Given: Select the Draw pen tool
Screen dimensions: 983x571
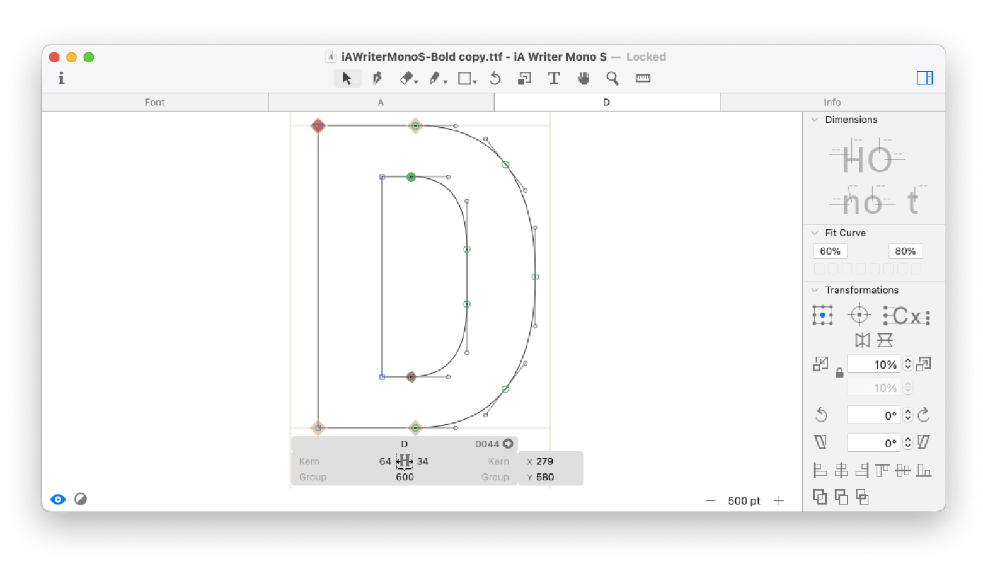Looking at the screenshot, I should click(377, 78).
